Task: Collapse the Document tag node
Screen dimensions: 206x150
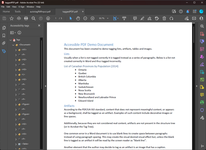Action: point(13,45)
